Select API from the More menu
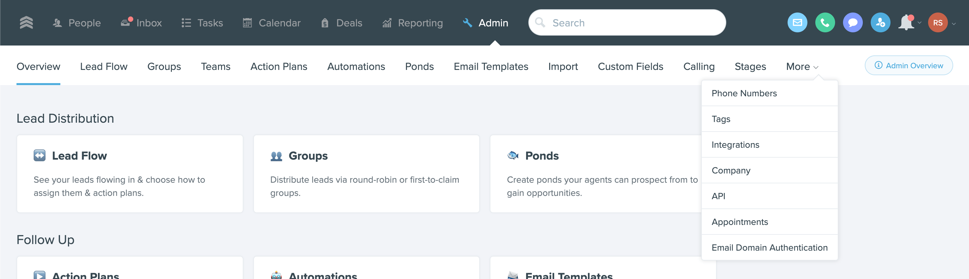This screenshot has height=279, width=969. click(718, 196)
